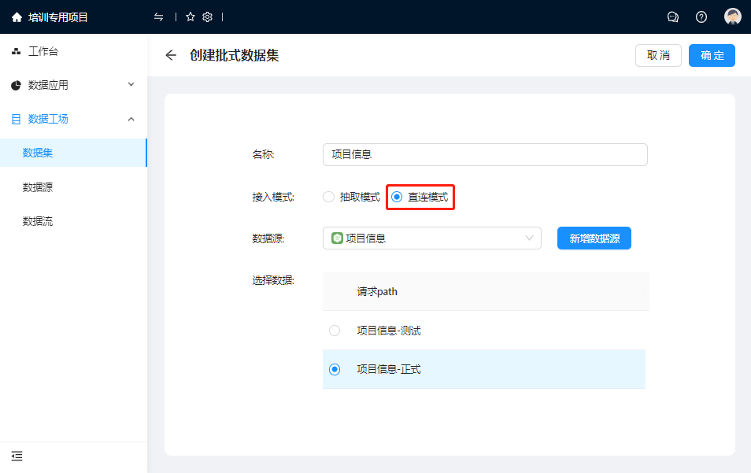
Task: Open the settings gear icon in header
Action: [208, 17]
